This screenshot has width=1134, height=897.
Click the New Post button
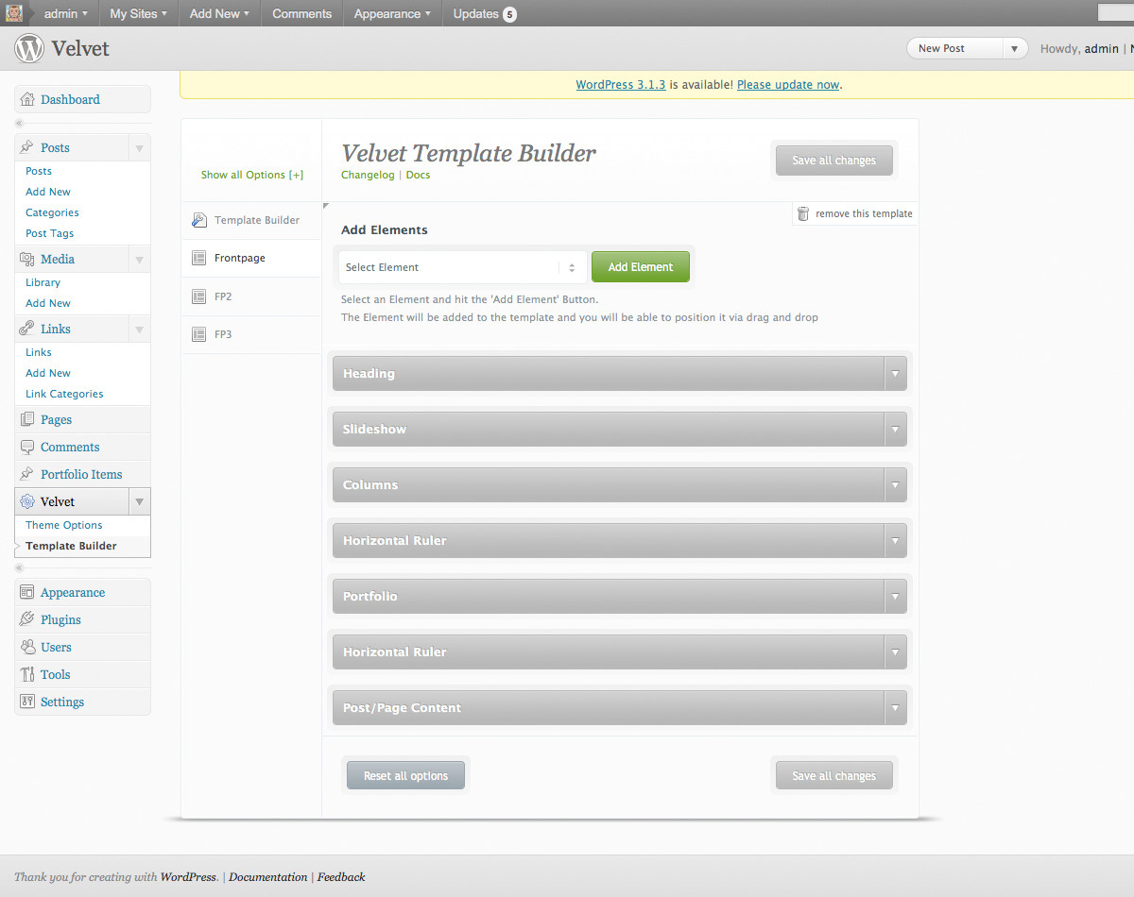(x=954, y=48)
